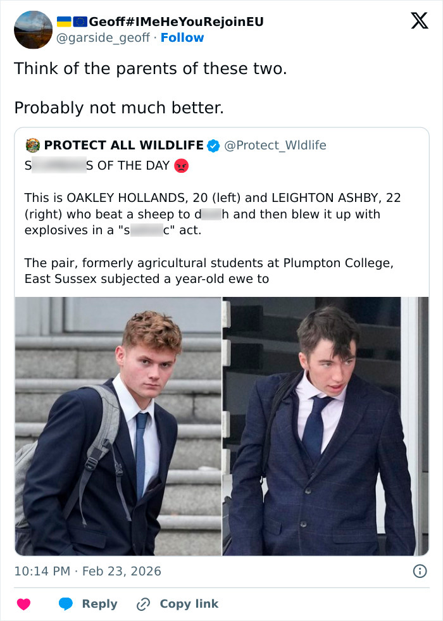
Task: Click the Copy link chain icon
Action: [142, 603]
